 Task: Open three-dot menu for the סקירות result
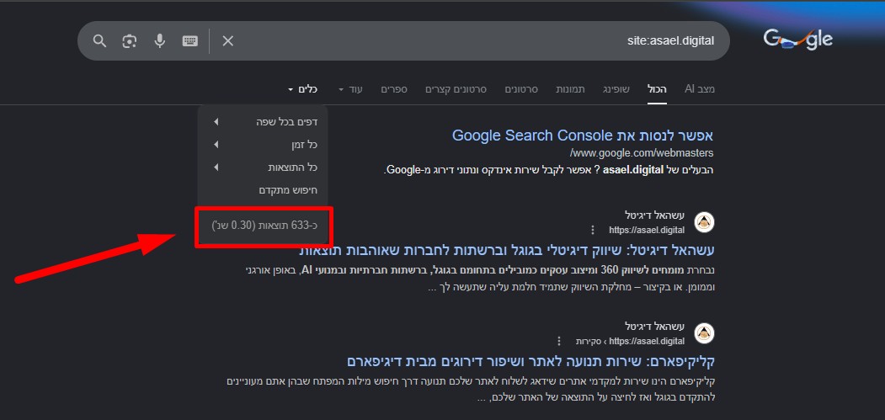(x=559, y=341)
